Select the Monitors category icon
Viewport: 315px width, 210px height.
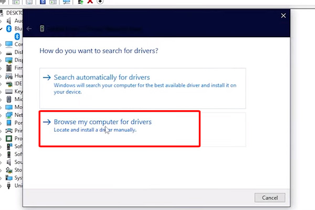click(x=8, y=107)
